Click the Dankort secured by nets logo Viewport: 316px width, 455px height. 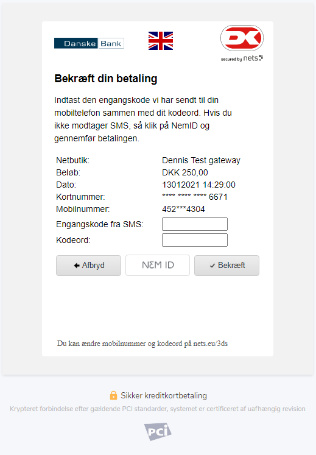[x=242, y=43]
